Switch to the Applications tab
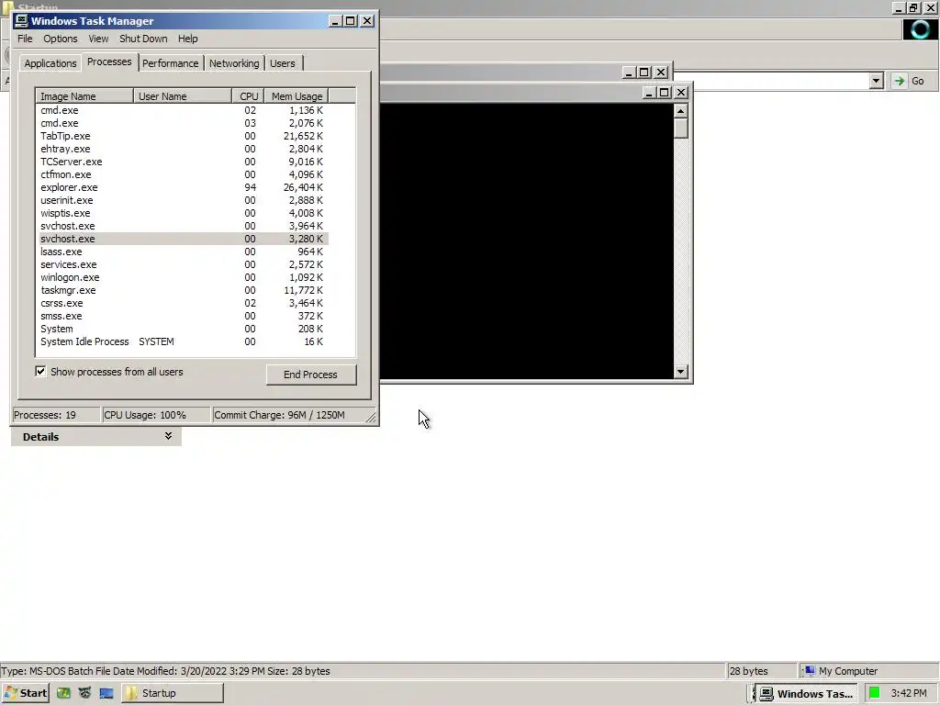 coord(50,63)
